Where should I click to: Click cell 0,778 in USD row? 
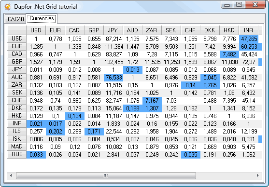tap(56, 39)
